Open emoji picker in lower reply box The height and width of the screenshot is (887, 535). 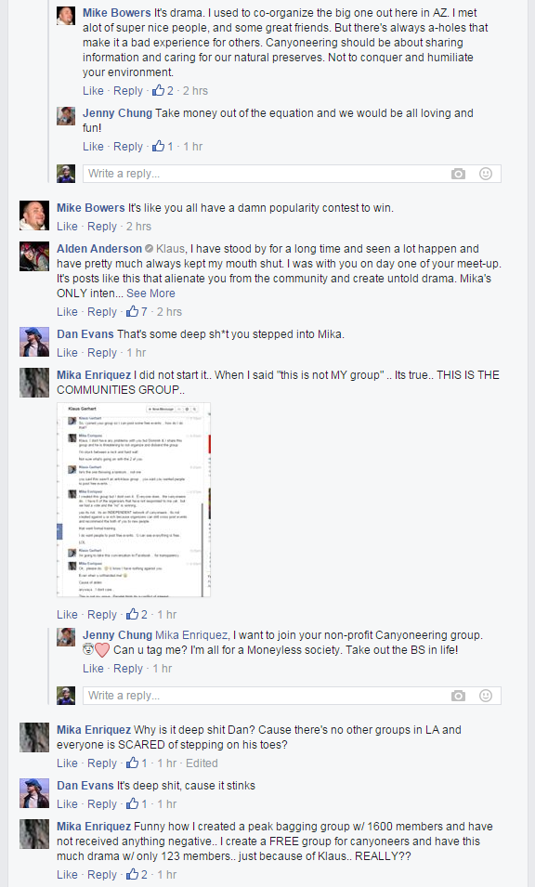485,696
